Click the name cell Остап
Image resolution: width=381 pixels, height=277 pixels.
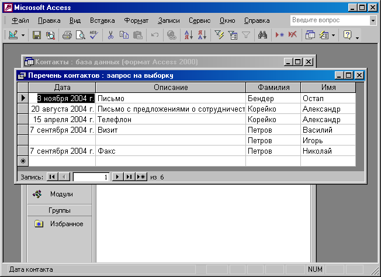point(328,98)
